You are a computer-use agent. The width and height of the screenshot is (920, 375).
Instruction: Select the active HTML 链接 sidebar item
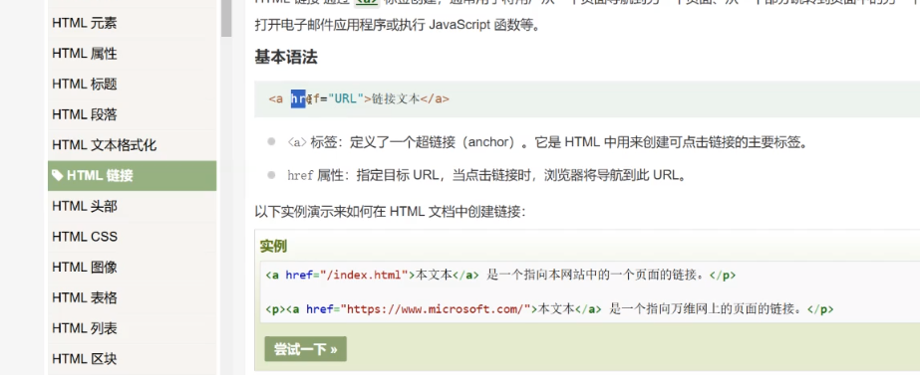pos(132,176)
